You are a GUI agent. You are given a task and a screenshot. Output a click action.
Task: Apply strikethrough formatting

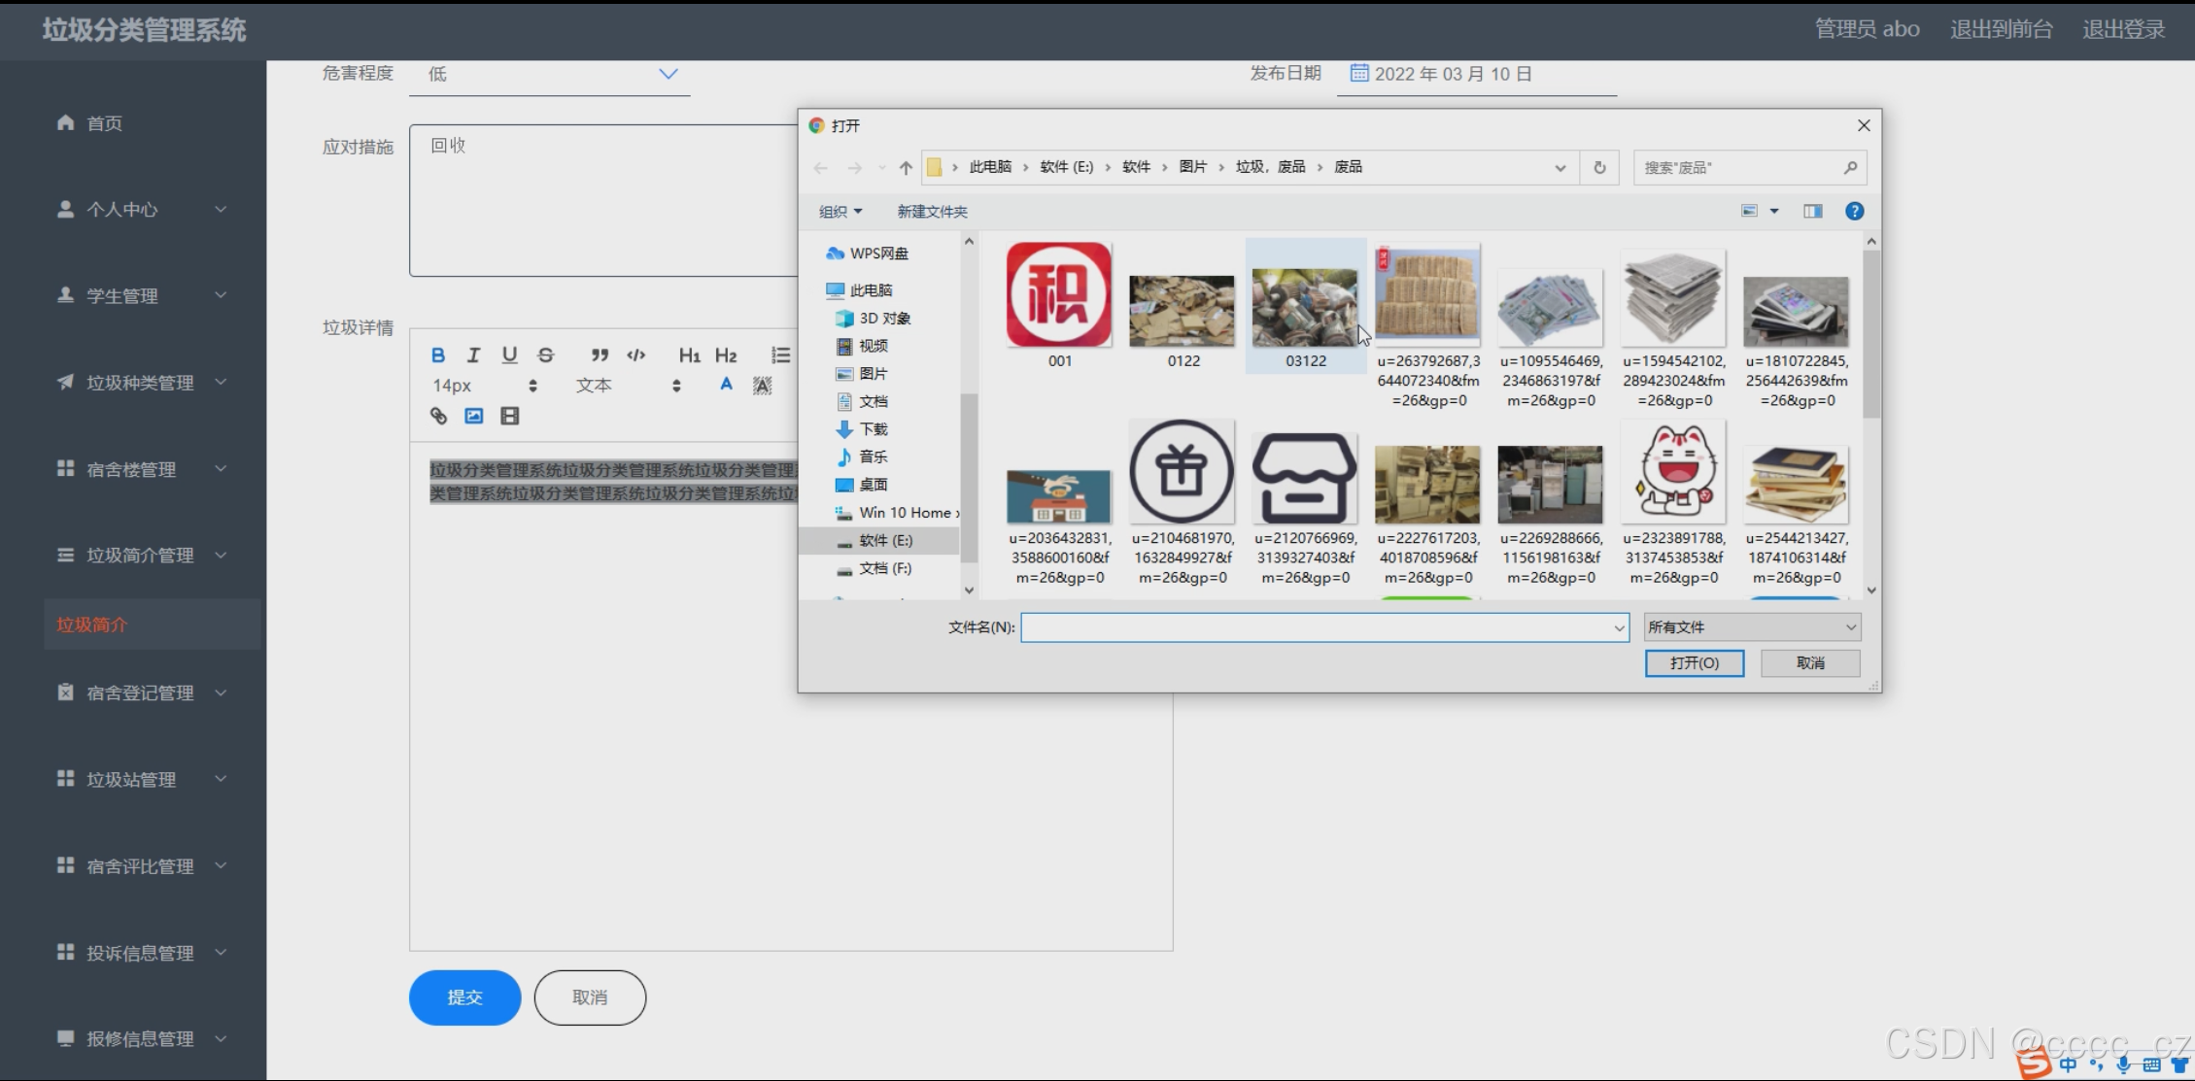(x=546, y=355)
